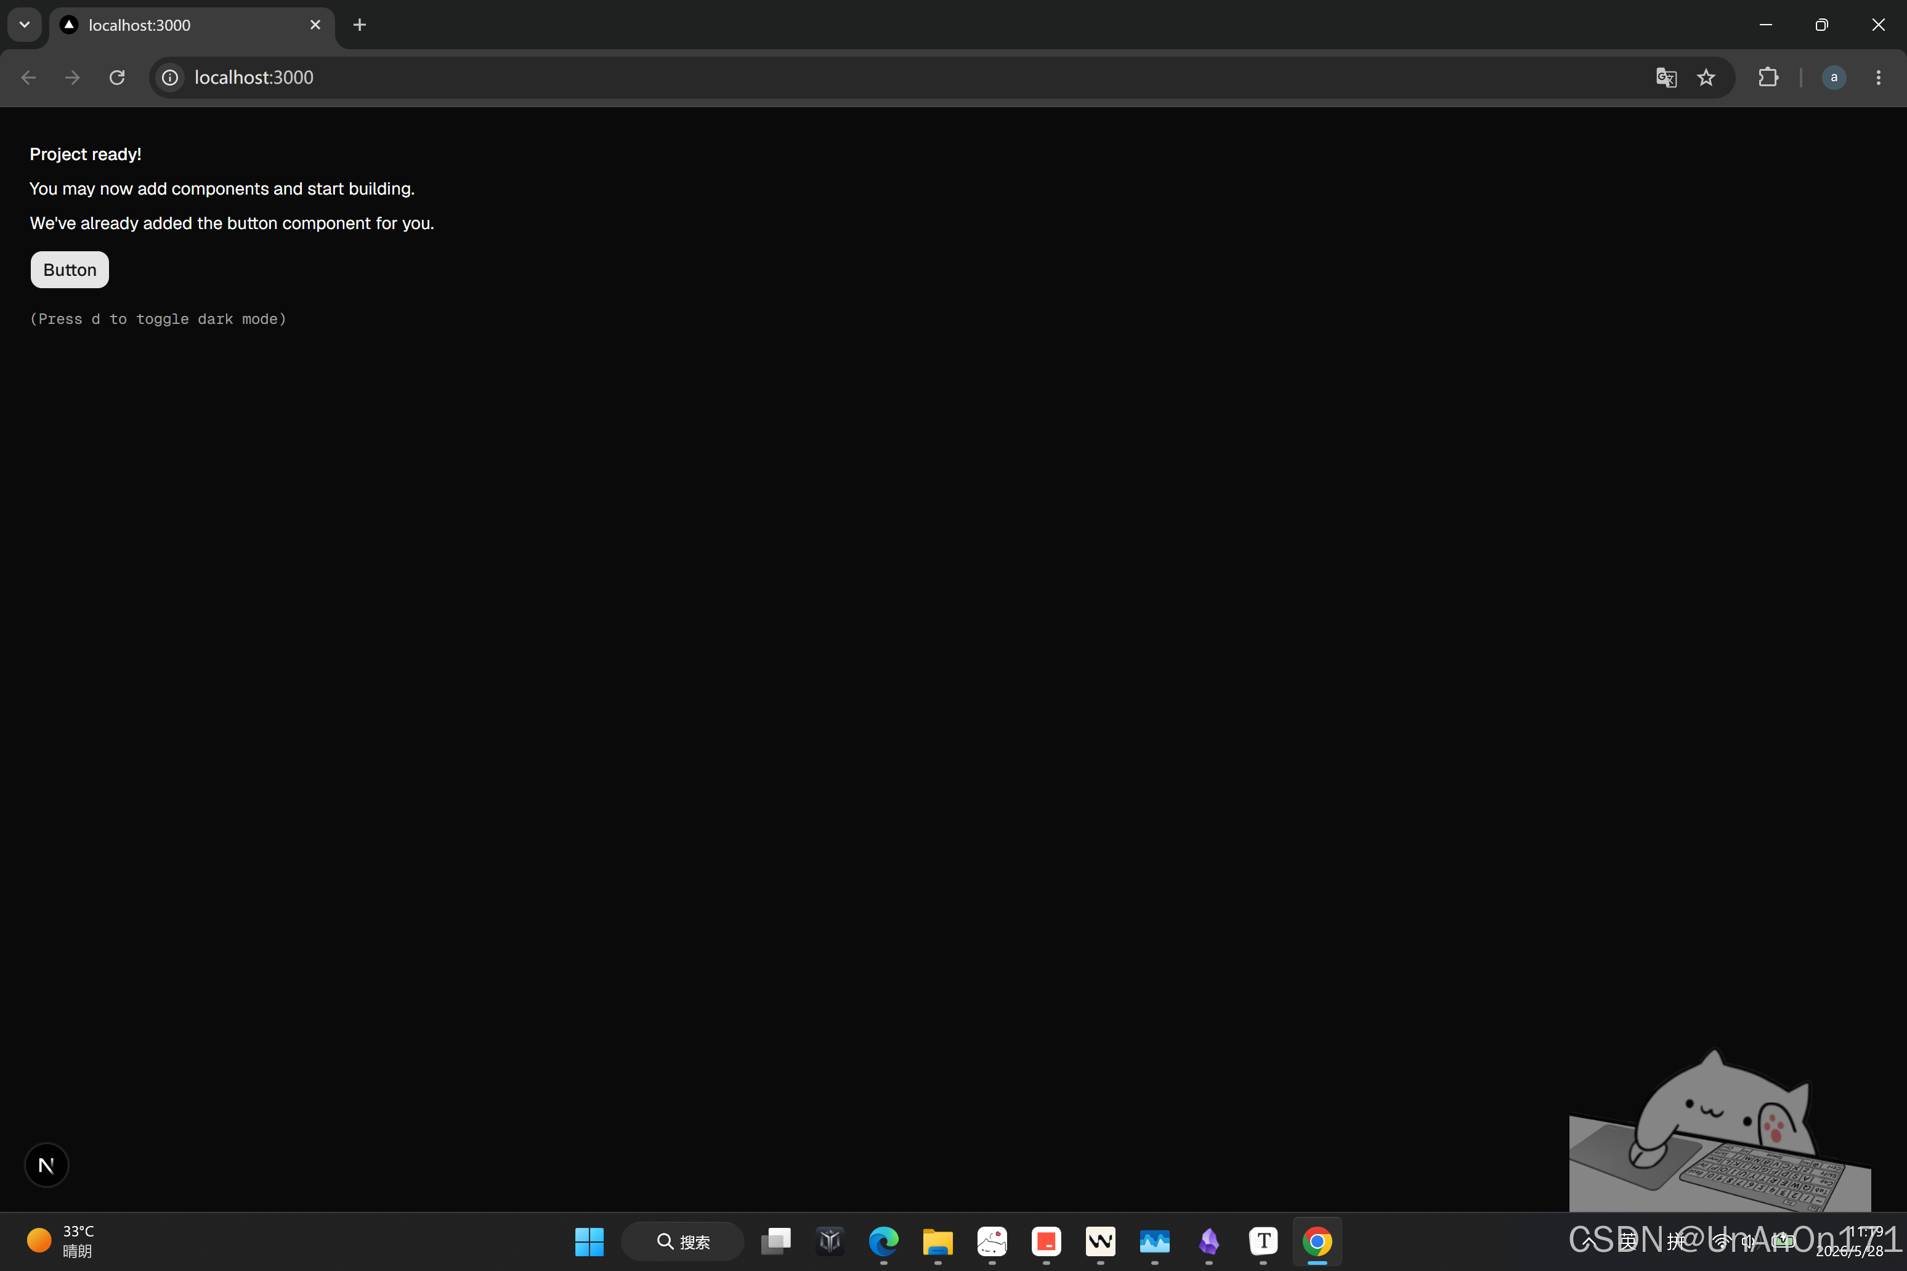
Task: Close the localhost:3000 tab
Action: [315, 25]
